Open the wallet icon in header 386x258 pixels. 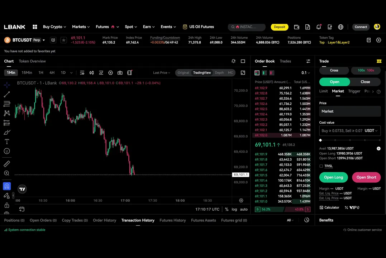[x=297, y=27]
